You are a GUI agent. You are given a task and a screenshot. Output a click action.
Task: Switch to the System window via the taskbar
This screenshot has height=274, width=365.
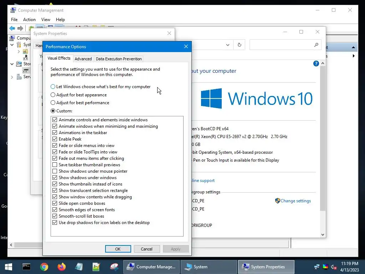coord(209,267)
